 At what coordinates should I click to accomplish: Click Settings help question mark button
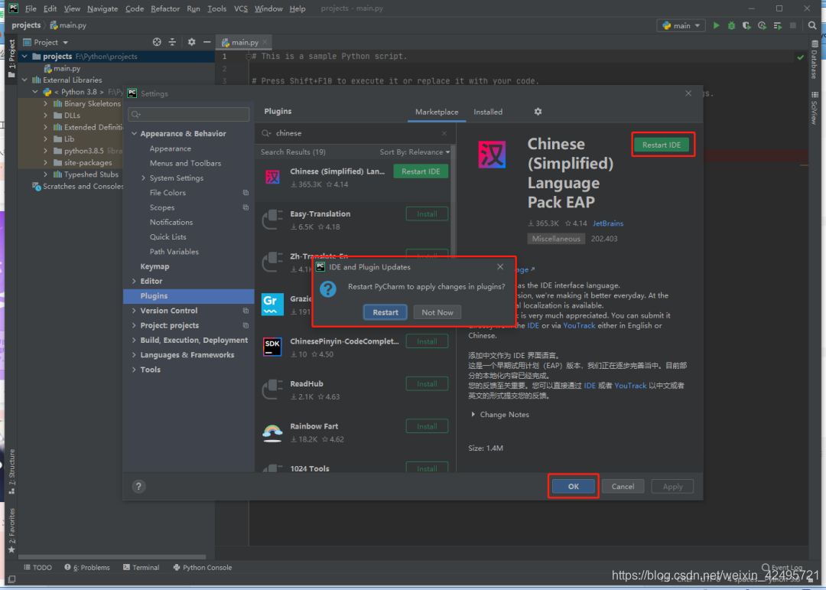(x=138, y=486)
